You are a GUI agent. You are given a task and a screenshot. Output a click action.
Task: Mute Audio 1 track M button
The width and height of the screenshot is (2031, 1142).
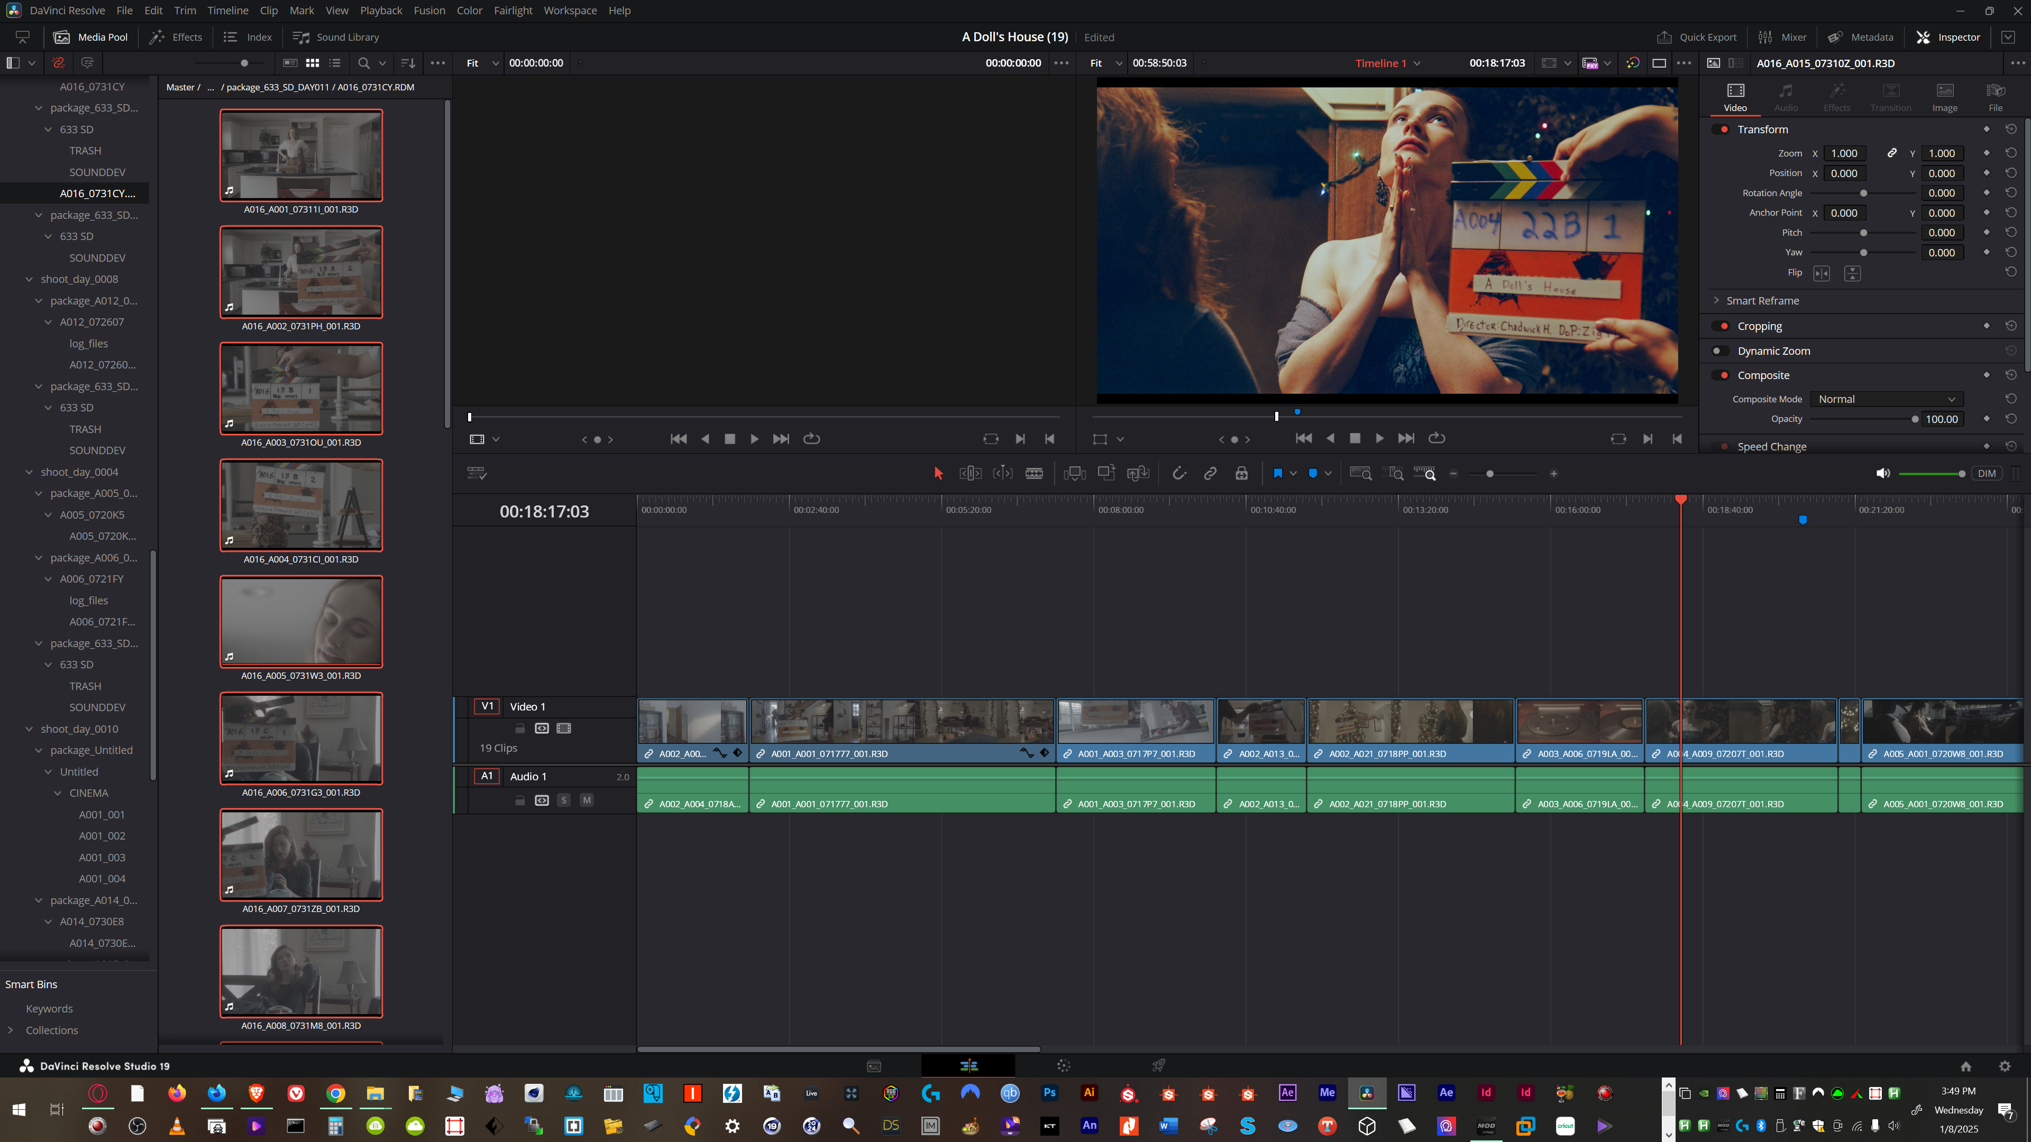[x=587, y=800]
